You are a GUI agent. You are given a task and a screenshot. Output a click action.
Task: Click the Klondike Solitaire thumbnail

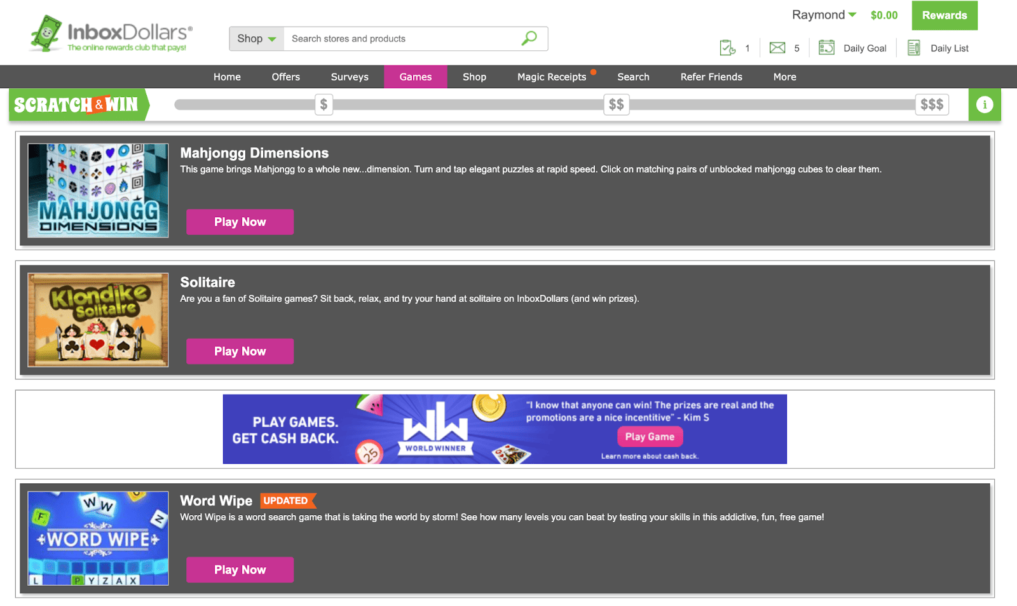(98, 320)
